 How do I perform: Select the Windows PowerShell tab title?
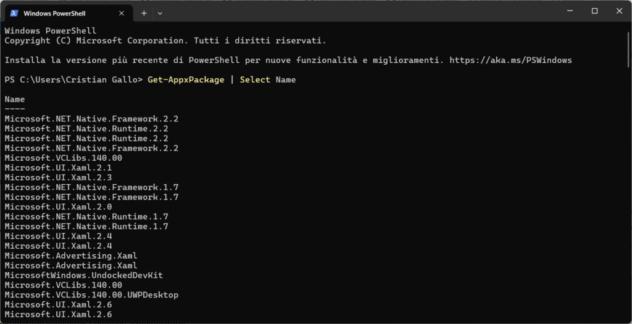point(55,12)
